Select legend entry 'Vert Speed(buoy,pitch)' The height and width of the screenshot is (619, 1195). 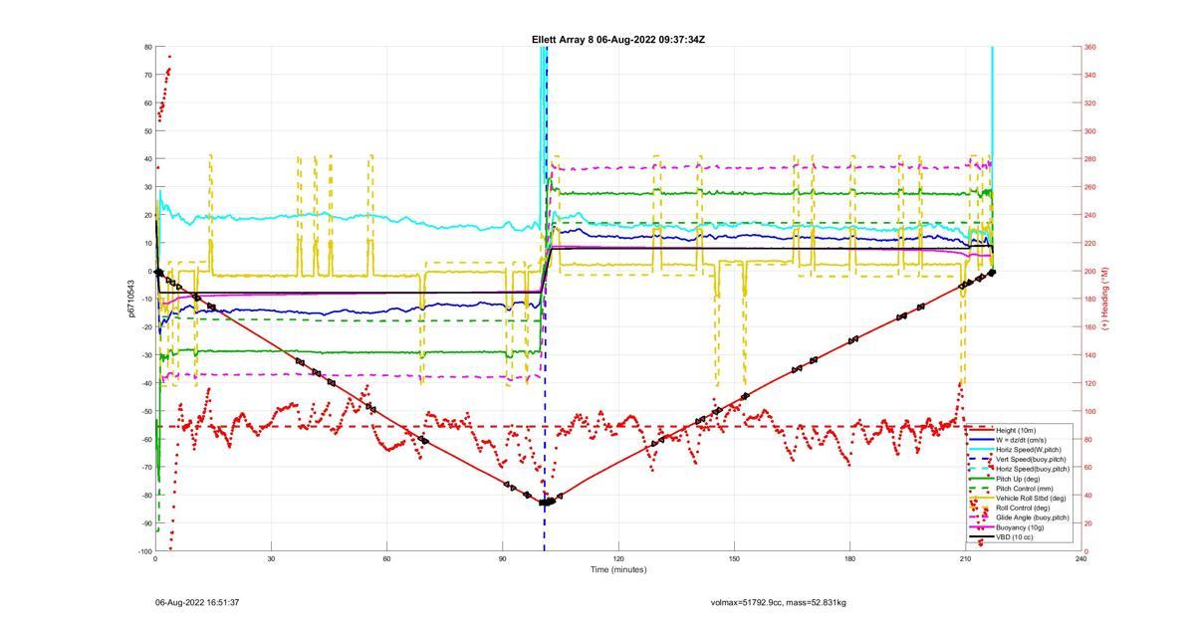(x=1031, y=459)
